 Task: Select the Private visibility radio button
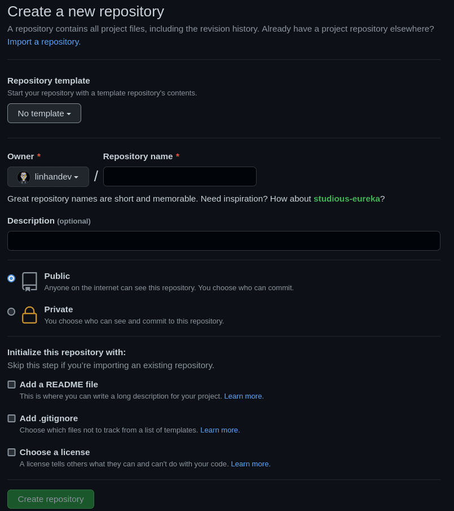[x=11, y=312]
